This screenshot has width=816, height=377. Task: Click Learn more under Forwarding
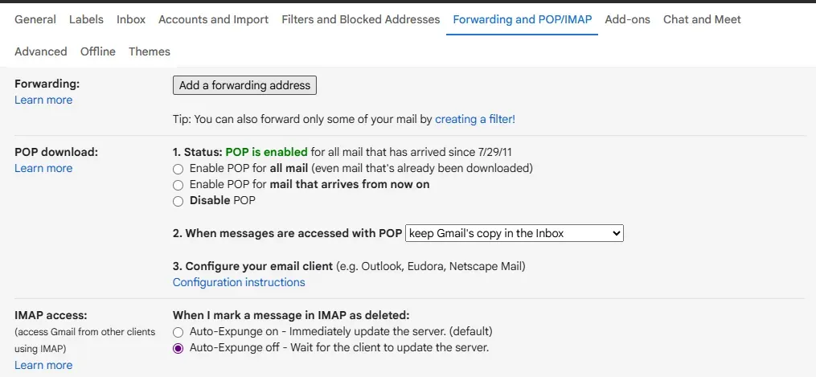[43, 100]
